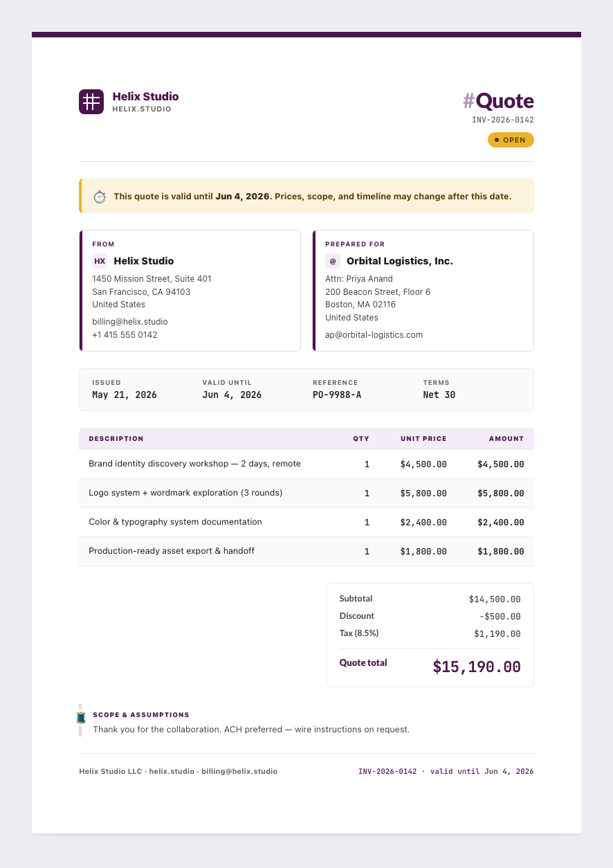Click the stopwatch icon in the validity banner
The image size is (613, 868).
click(100, 197)
